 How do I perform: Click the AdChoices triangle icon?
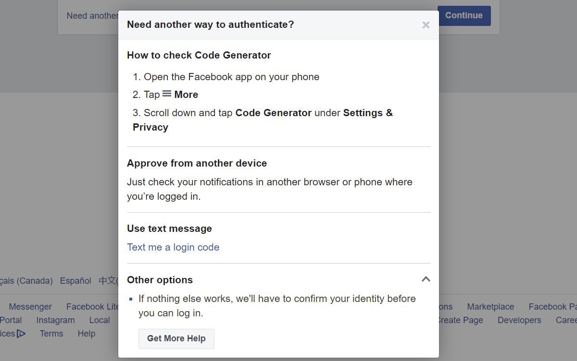pos(21,334)
